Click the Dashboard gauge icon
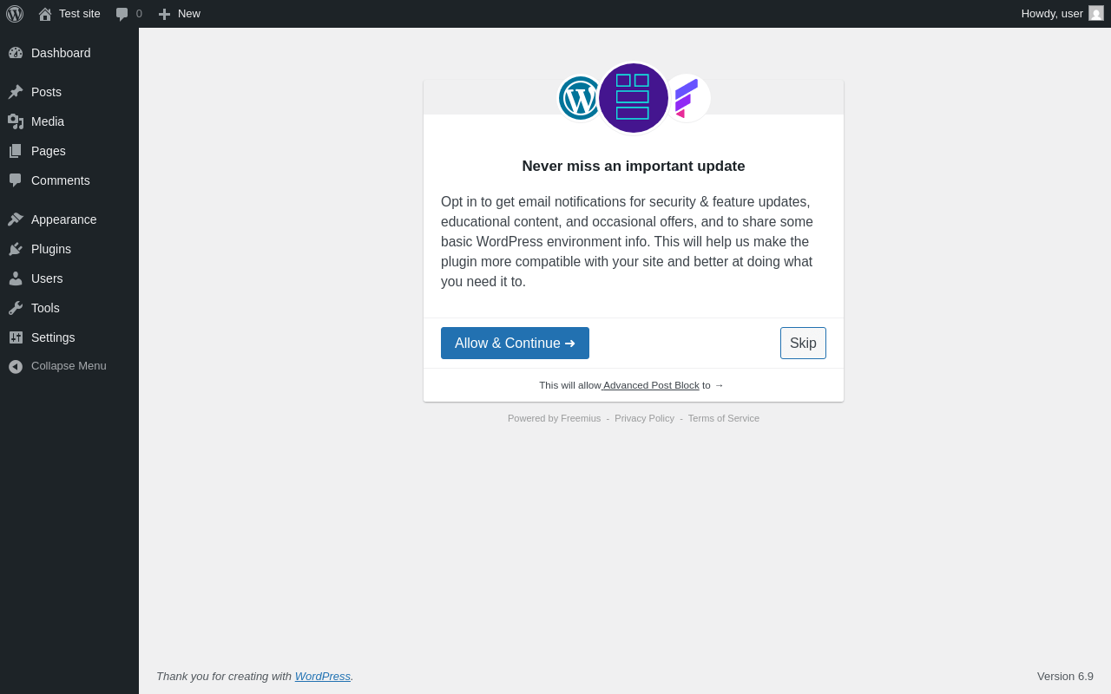1111x694 pixels. (16, 53)
